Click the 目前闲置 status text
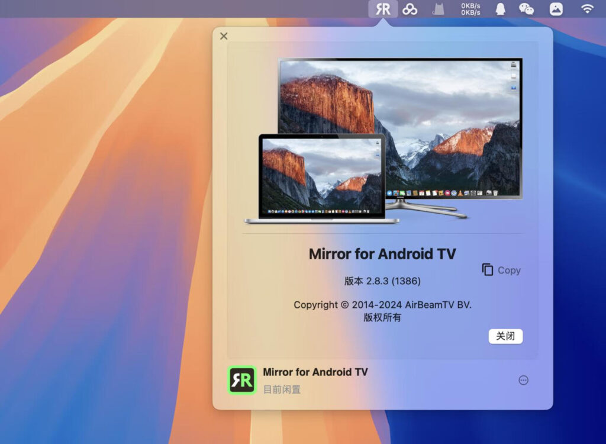 [x=281, y=390]
